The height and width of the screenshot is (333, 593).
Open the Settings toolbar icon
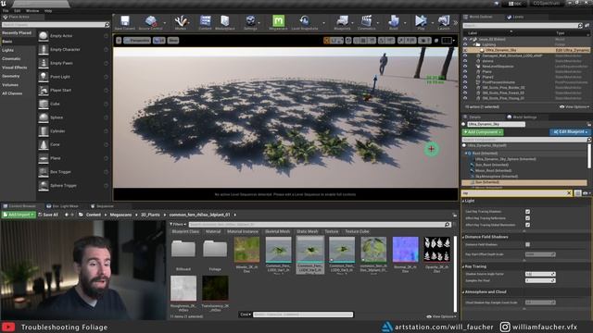[x=250, y=20]
